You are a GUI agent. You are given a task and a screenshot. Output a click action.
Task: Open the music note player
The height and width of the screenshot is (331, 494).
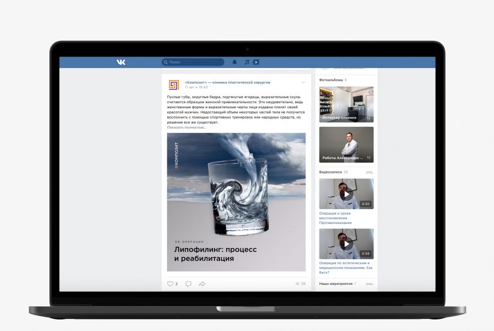[246, 62]
